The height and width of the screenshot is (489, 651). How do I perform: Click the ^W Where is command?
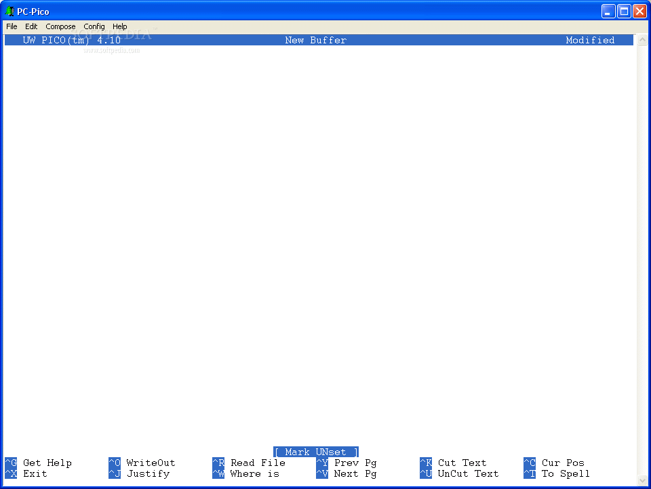[x=245, y=473]
